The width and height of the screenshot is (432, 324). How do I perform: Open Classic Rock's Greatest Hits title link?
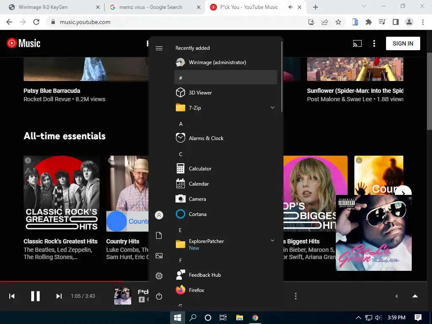click(x=61, y=241)
